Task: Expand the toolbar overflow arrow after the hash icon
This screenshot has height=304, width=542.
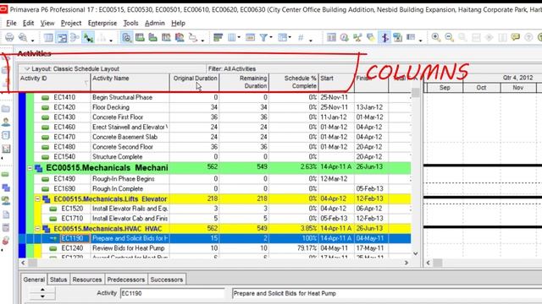Action: pos(311,41)
